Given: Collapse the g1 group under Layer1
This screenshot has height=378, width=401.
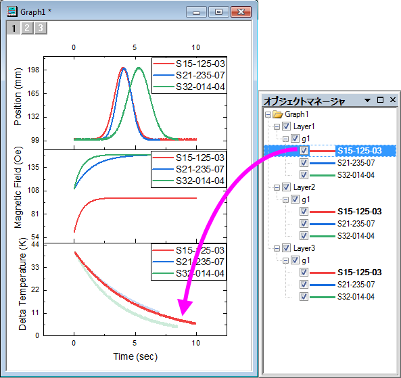Looking at the screenshot, I should tap(285, 139).
